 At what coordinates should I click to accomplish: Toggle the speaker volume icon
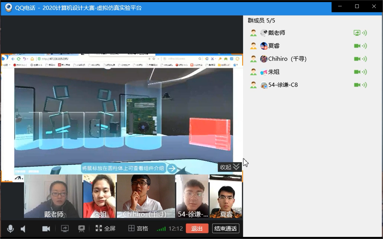(23, 229)
